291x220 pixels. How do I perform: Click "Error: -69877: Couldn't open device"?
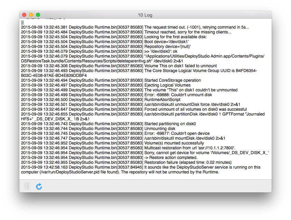177,133
